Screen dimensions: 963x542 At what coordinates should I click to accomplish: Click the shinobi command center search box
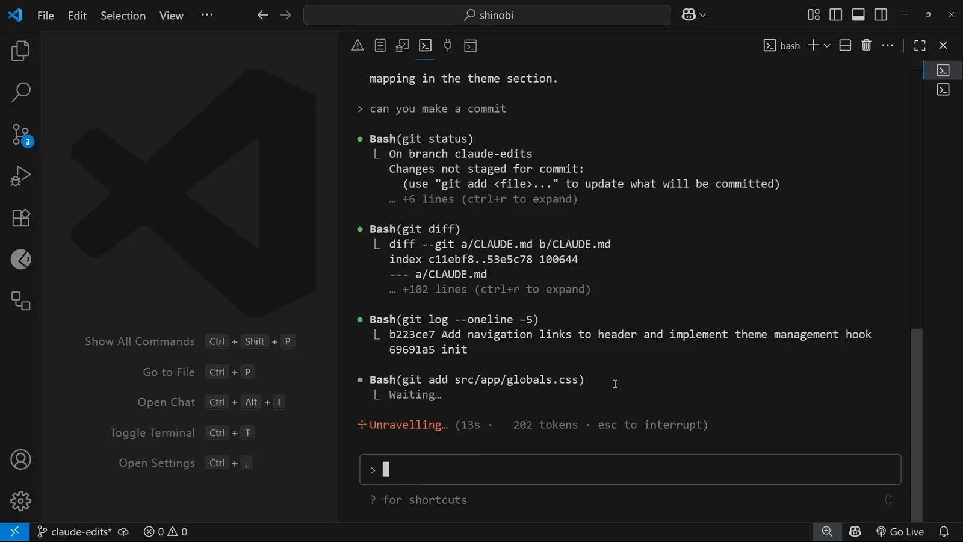point(487,15)
